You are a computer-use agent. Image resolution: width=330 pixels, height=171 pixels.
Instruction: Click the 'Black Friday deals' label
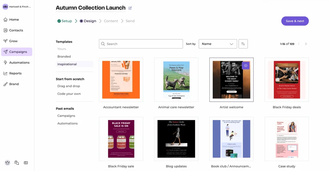pos(287,107)
